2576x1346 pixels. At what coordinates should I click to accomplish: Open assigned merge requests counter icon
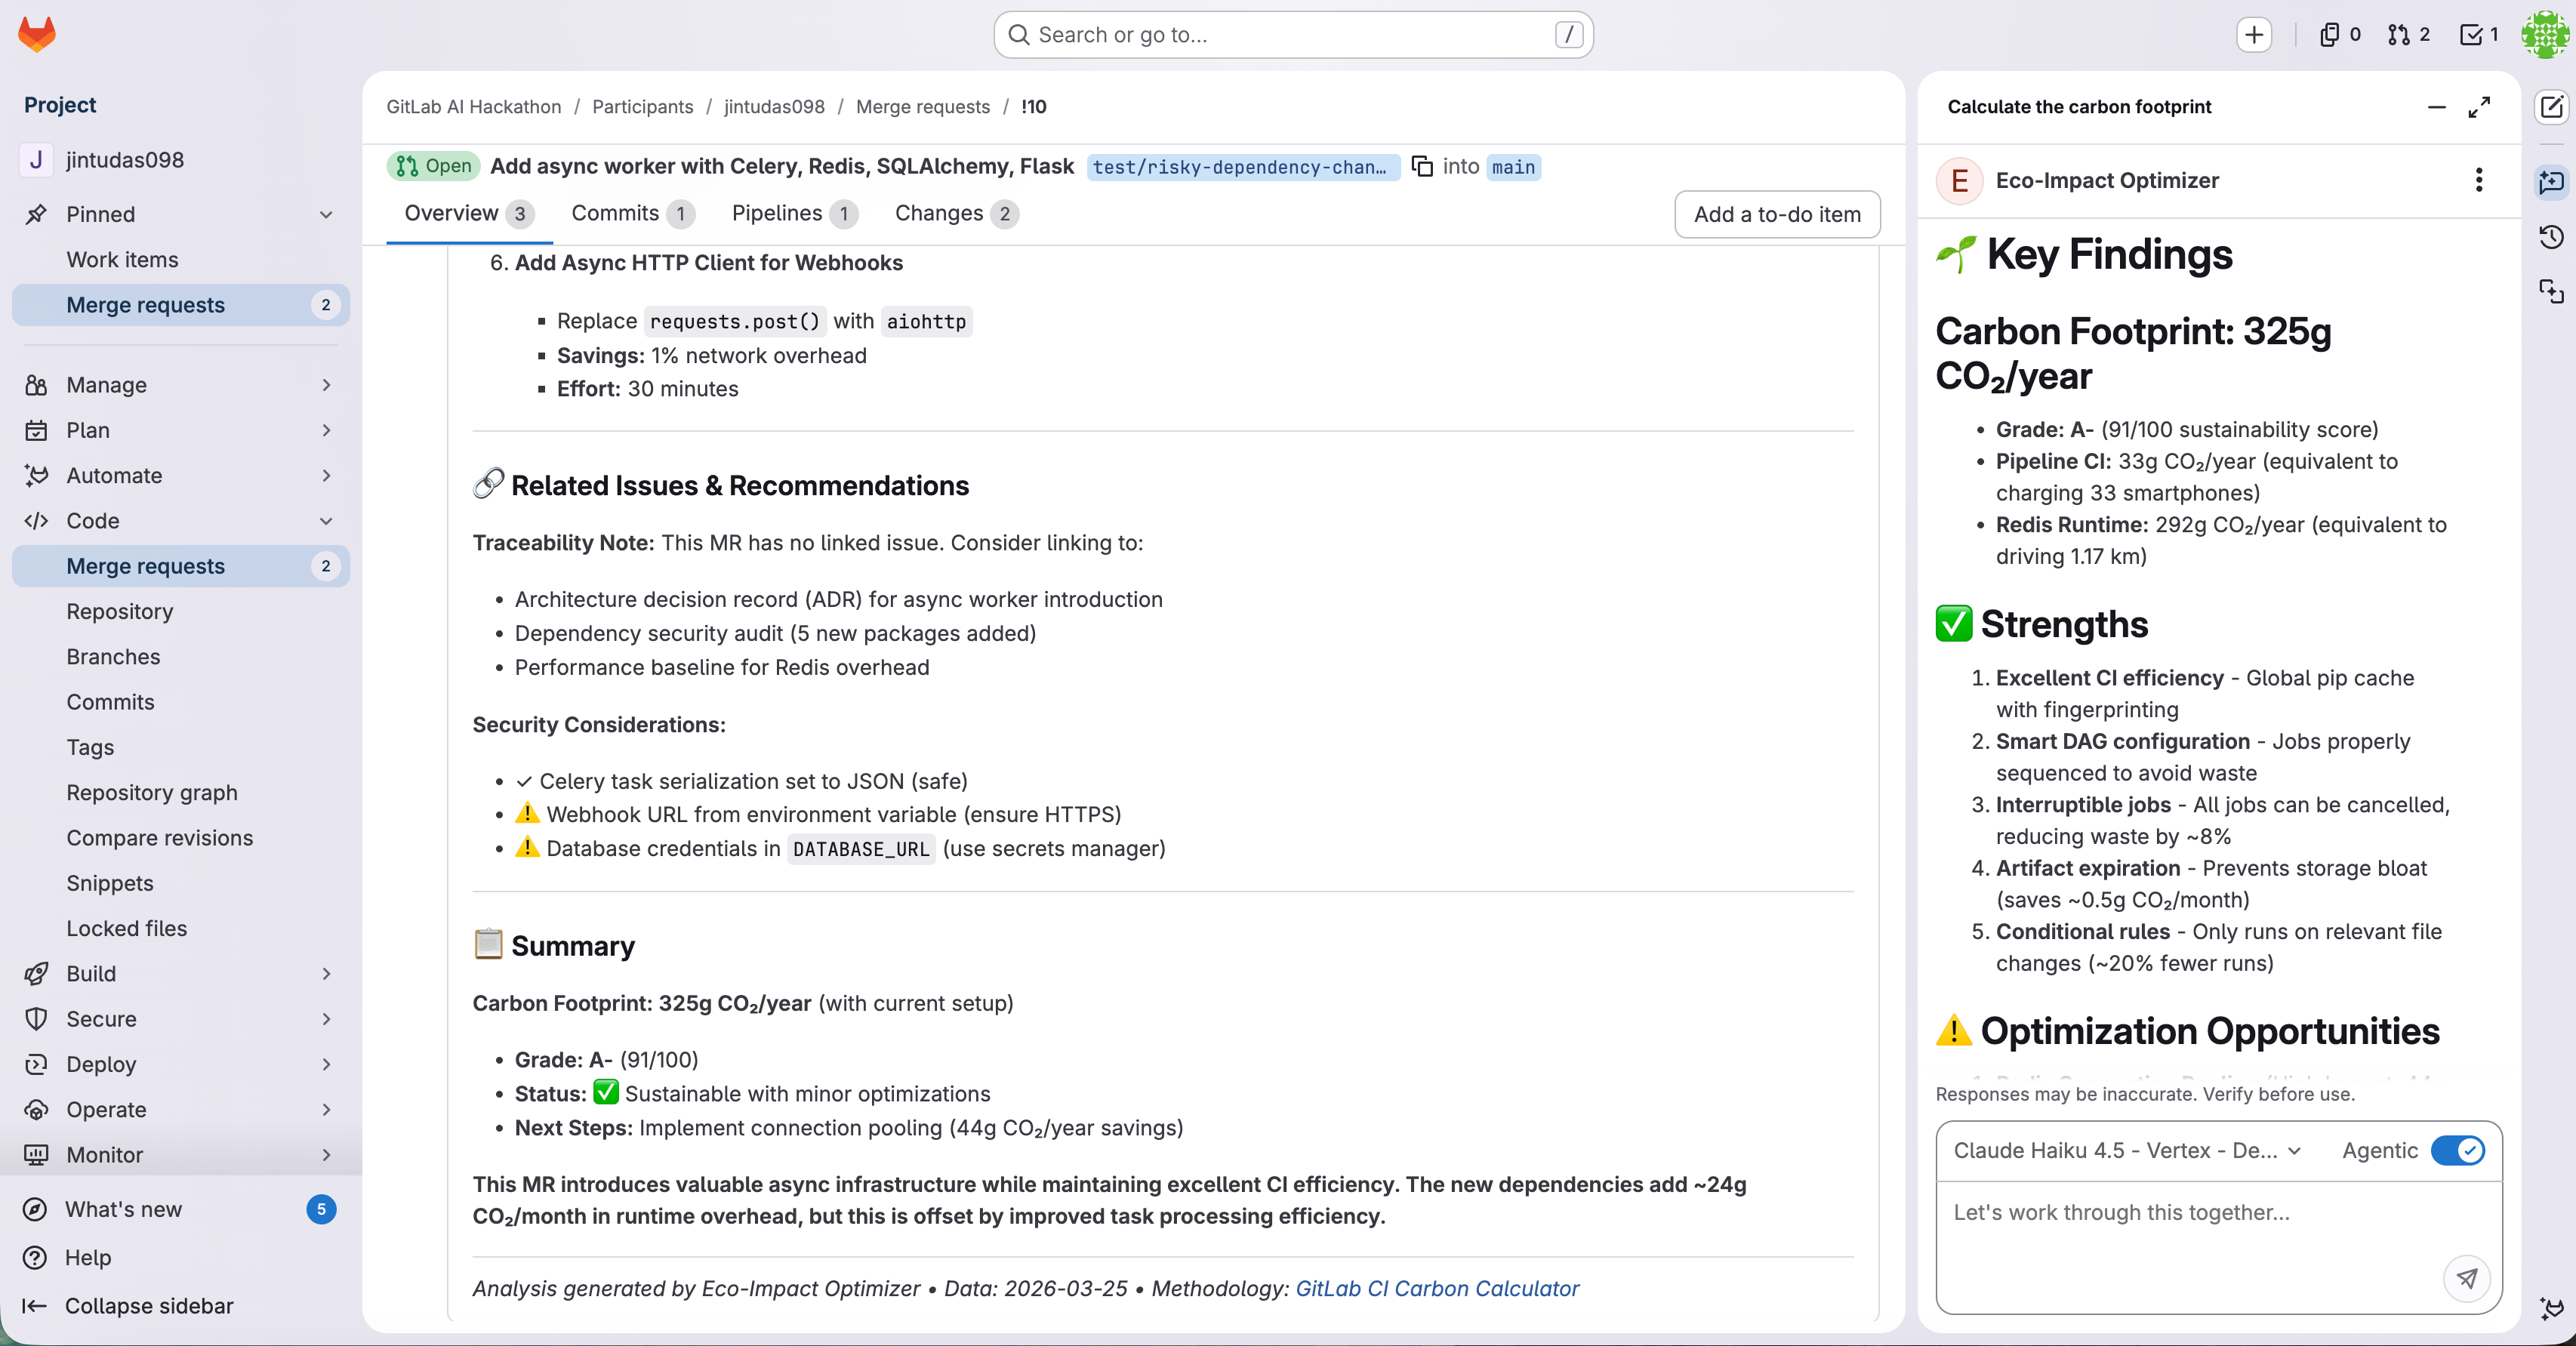click(2408, 35)
